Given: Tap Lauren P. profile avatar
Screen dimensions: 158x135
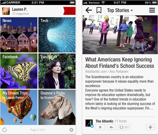Looking at the screenshot, I should [6, 11].
